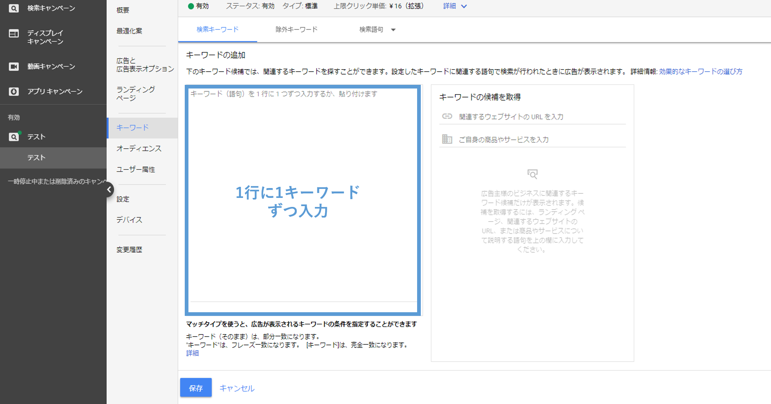Viewport: 771px width, 404px height.
Task: Click ディスプレイキャンペーン text in sidebar
Action: (45, 37)
